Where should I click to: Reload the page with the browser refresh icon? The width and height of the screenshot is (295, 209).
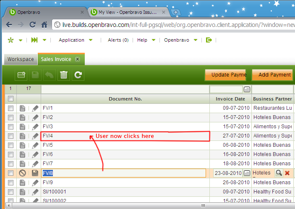pos(33,24)
